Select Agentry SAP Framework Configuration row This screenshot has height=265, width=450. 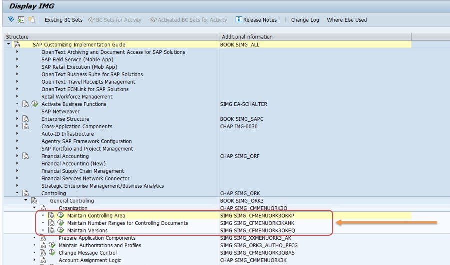(86, 141)
